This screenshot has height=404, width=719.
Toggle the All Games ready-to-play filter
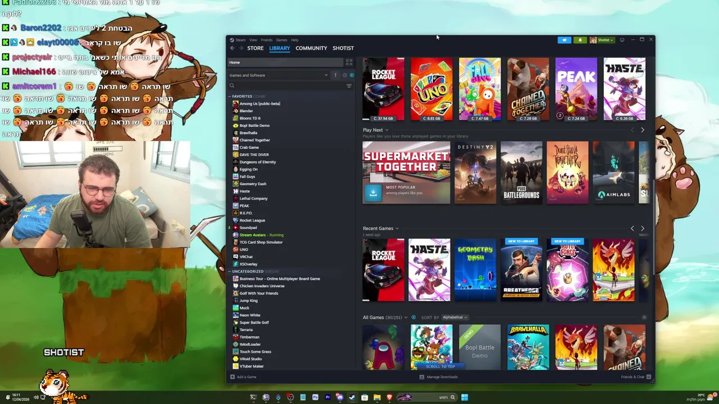(414, 318)
